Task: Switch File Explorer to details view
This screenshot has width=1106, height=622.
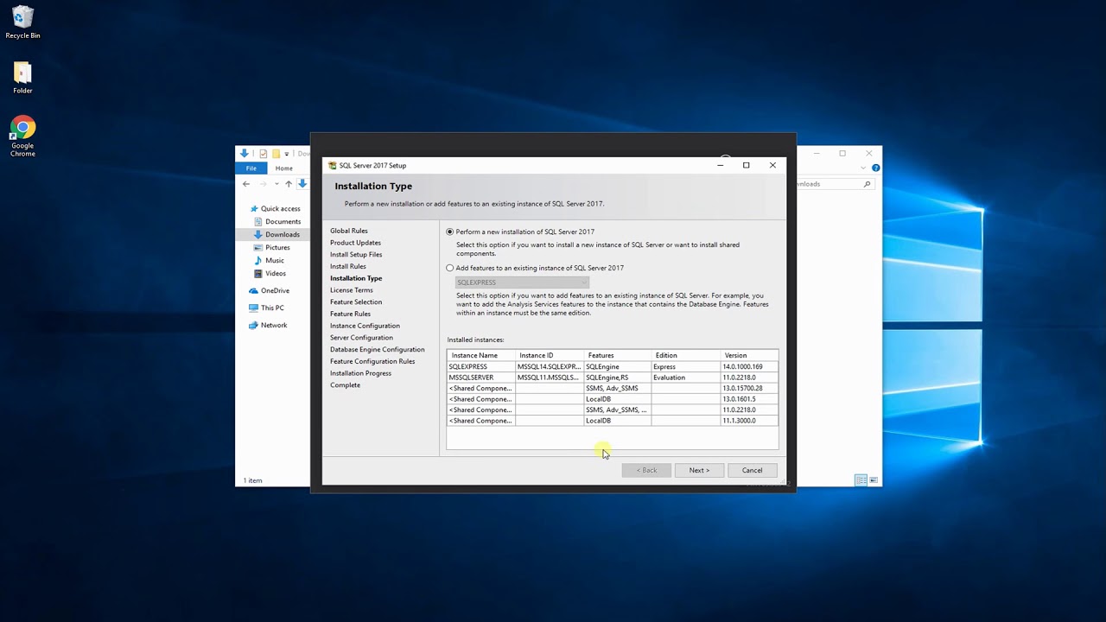Action: click(861, 480)
